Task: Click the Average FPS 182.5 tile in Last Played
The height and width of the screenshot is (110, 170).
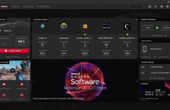Action: [x=21, y=41]
